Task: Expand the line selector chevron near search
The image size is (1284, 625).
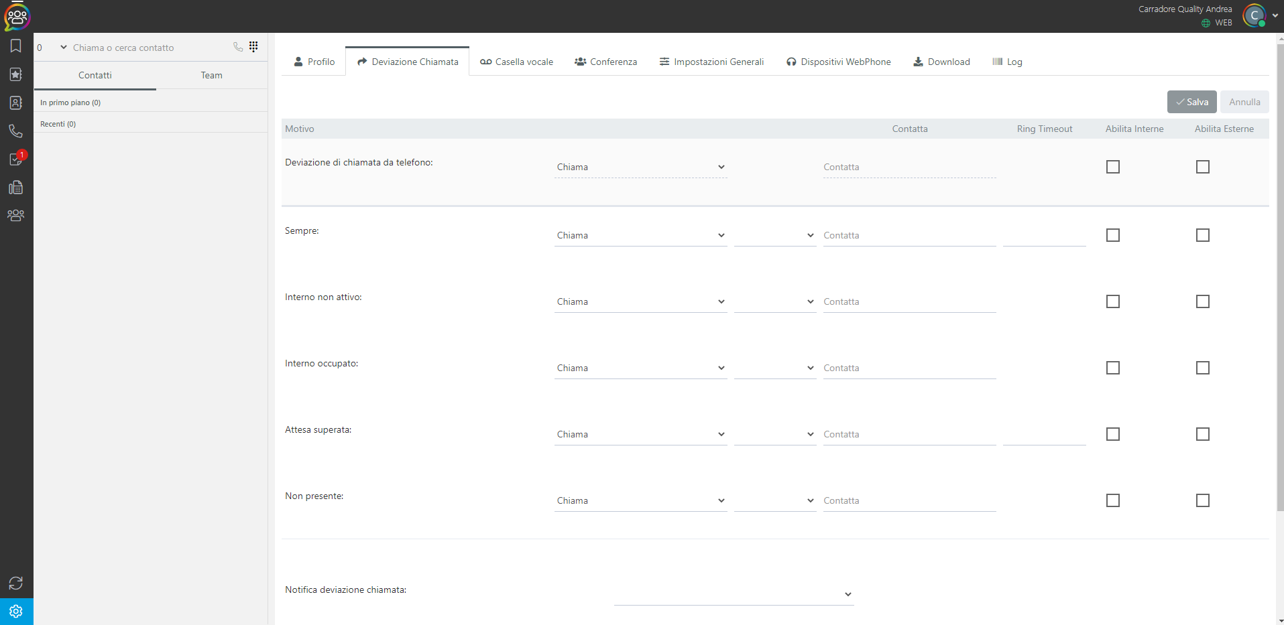Action: (x=64, y=47)
